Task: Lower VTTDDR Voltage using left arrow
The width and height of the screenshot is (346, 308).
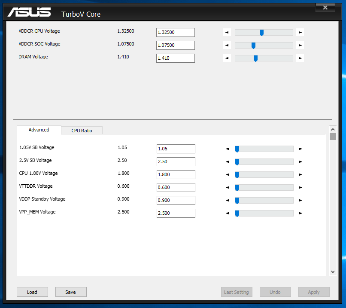Action: coord(227,187)
